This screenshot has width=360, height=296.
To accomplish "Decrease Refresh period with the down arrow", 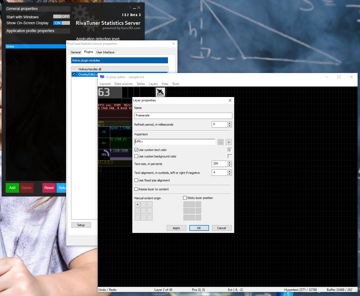I will click(230, 126).
